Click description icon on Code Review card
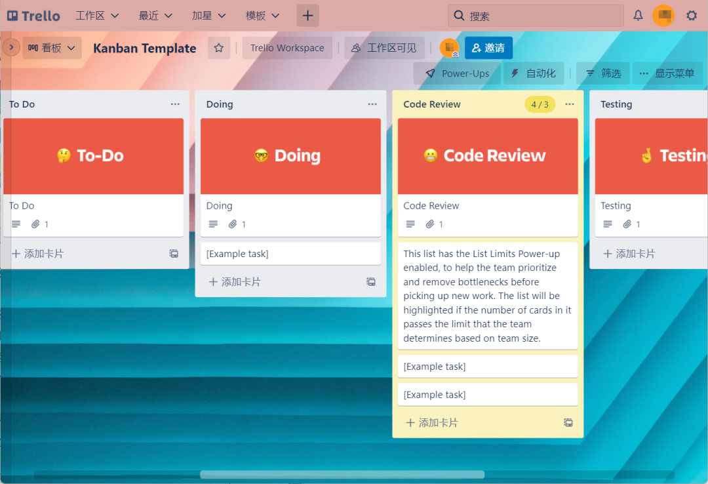The image size is (708, 484). point(410,224)
